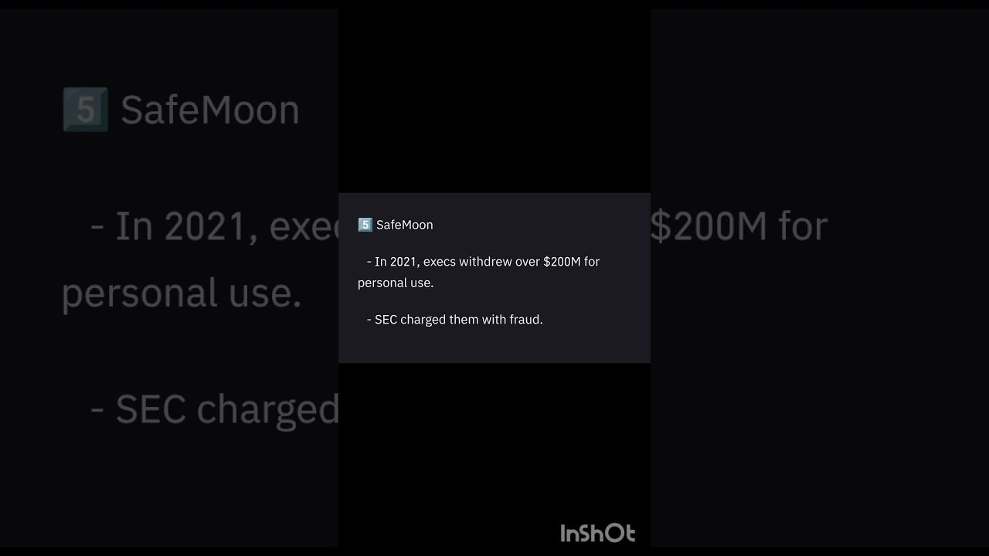Click the large blurred number 5 keycap
The height and width of the screenshot is (556, 989).
click(x=85, y=110)
